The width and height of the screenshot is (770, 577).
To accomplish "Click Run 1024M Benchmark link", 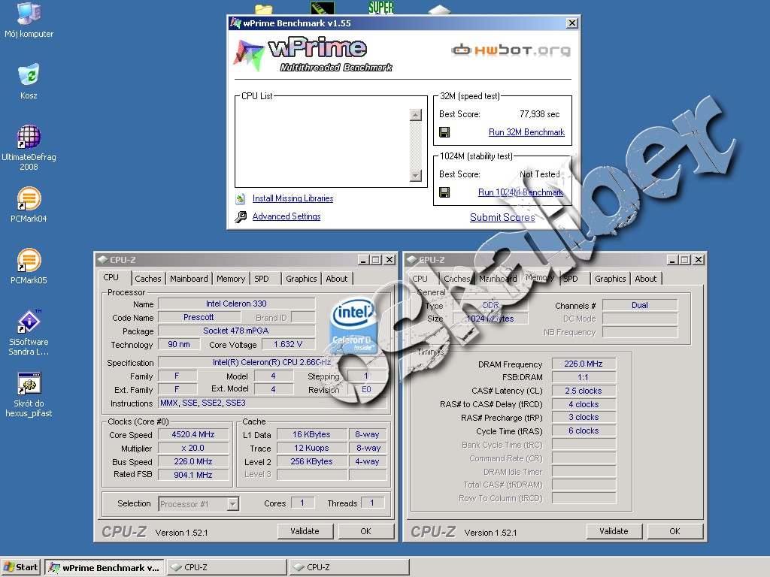I will pyautogui.click(x=520, y=192).
